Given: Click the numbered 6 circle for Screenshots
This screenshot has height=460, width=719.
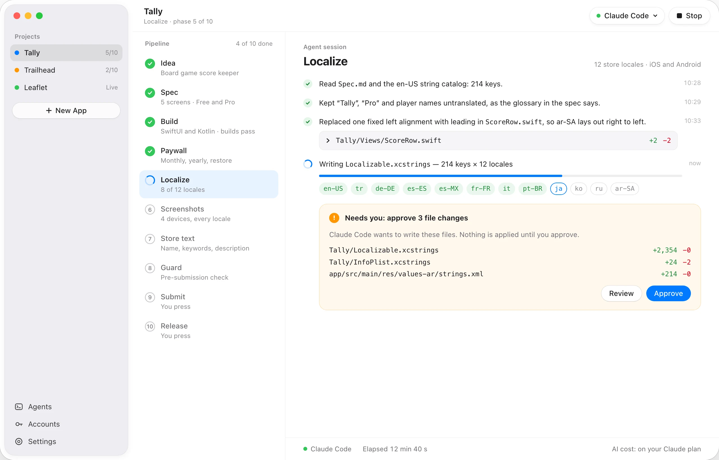Looking at the screenshot, I should click(x=150, y=210).
